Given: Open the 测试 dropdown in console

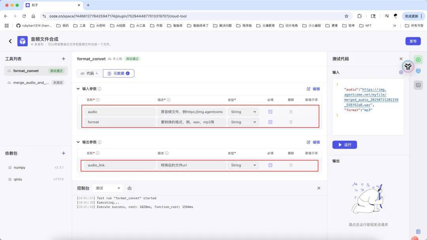Looking at the screenshot, I should pyautogui.click(x=108, y=188).
